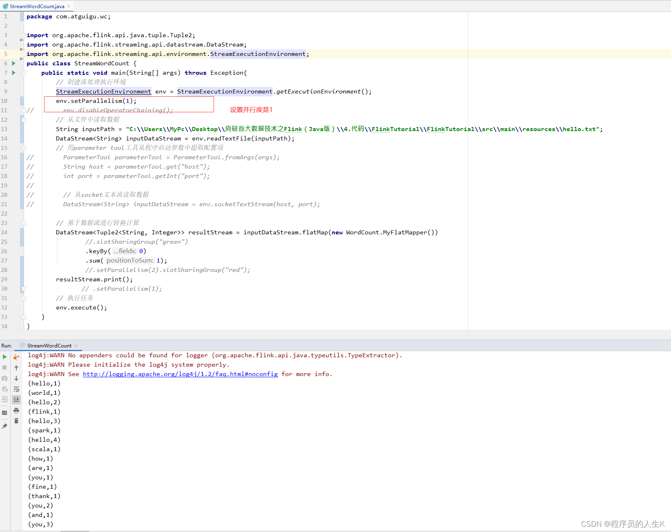Click the 'package' keyword on line 1
The height and width of the screenshot is (532, 671).
click(x=39, y=16)
